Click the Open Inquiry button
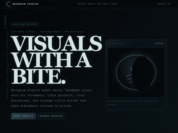Screen dimensions: 178x133 (23, 116)
